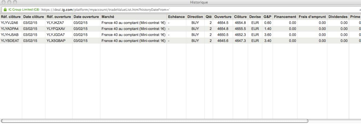Select the row with reference YLYBDEAT
The height and width of the screenshot is (124, 361).
10,41
